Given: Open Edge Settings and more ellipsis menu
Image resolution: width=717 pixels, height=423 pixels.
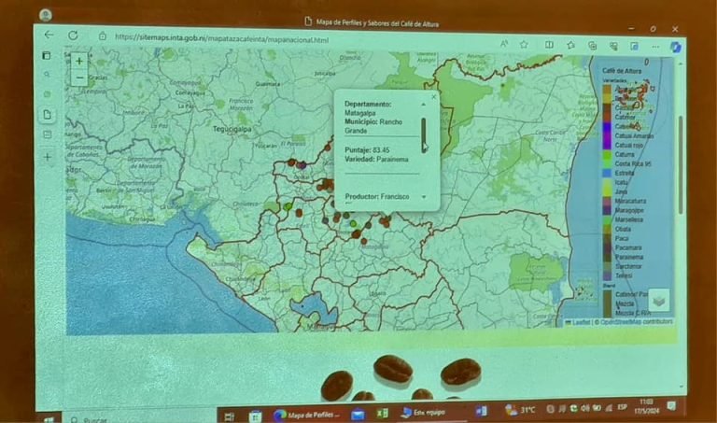Looking at the screenshot, I should [655, 47].
